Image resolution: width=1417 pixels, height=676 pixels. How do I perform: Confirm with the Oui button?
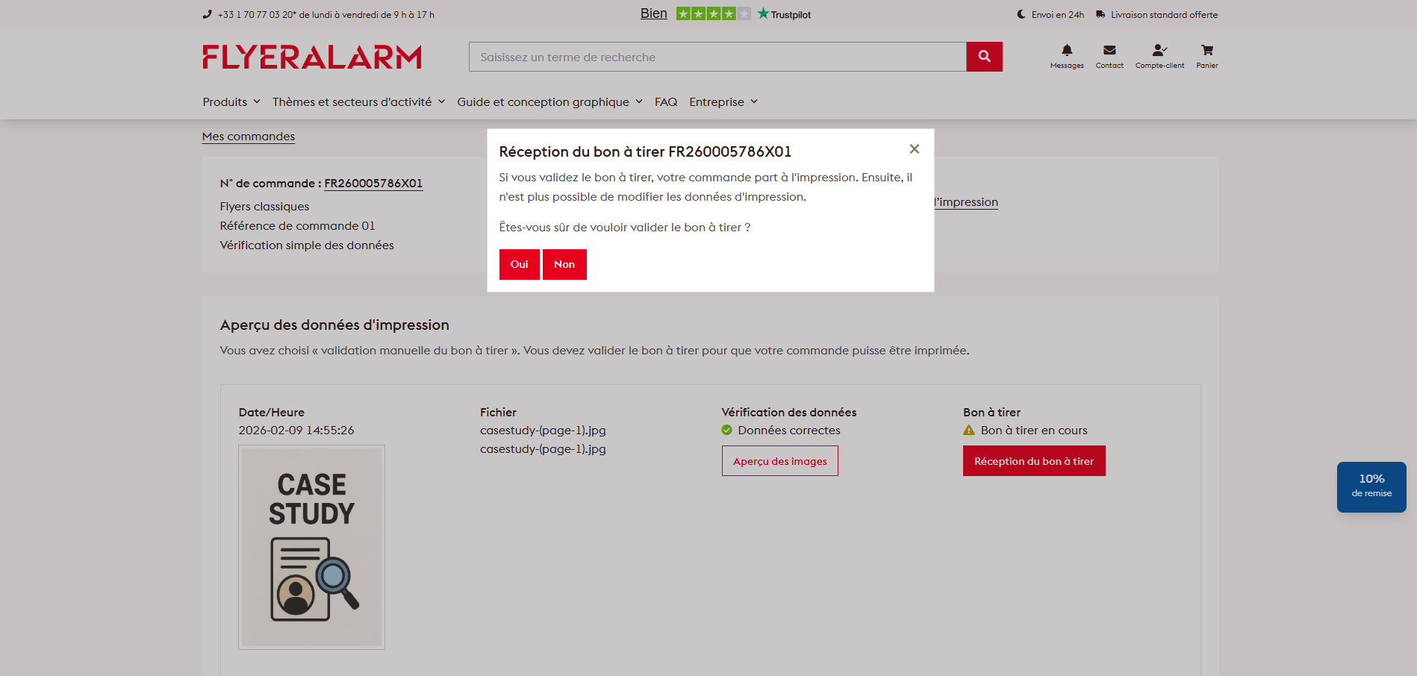tap(519, 265)
